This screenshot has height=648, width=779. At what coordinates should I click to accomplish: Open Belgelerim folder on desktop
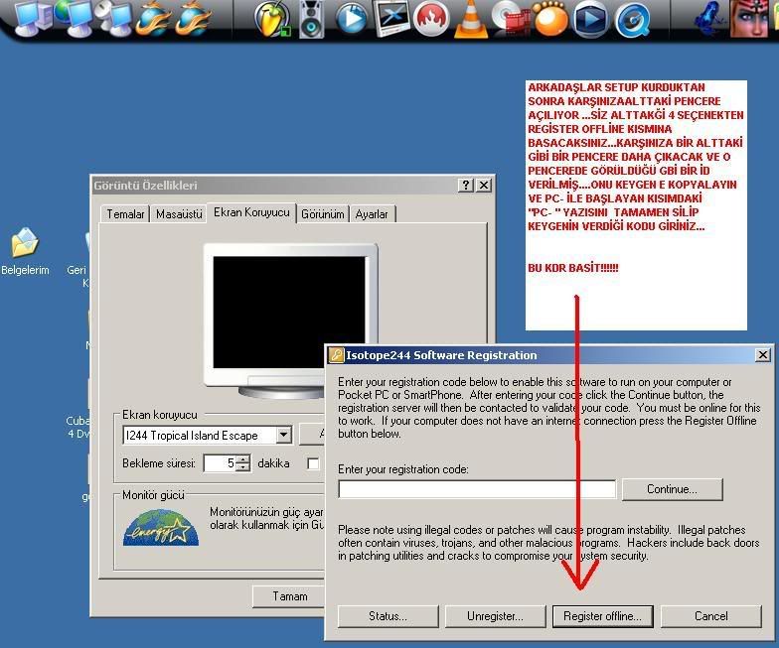pos(25,251)
